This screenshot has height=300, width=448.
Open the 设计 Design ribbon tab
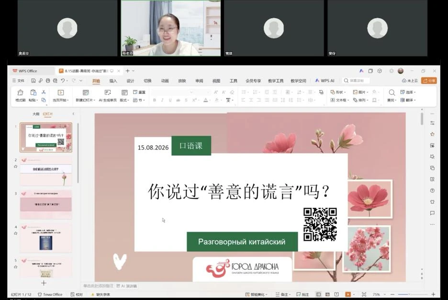130,81
